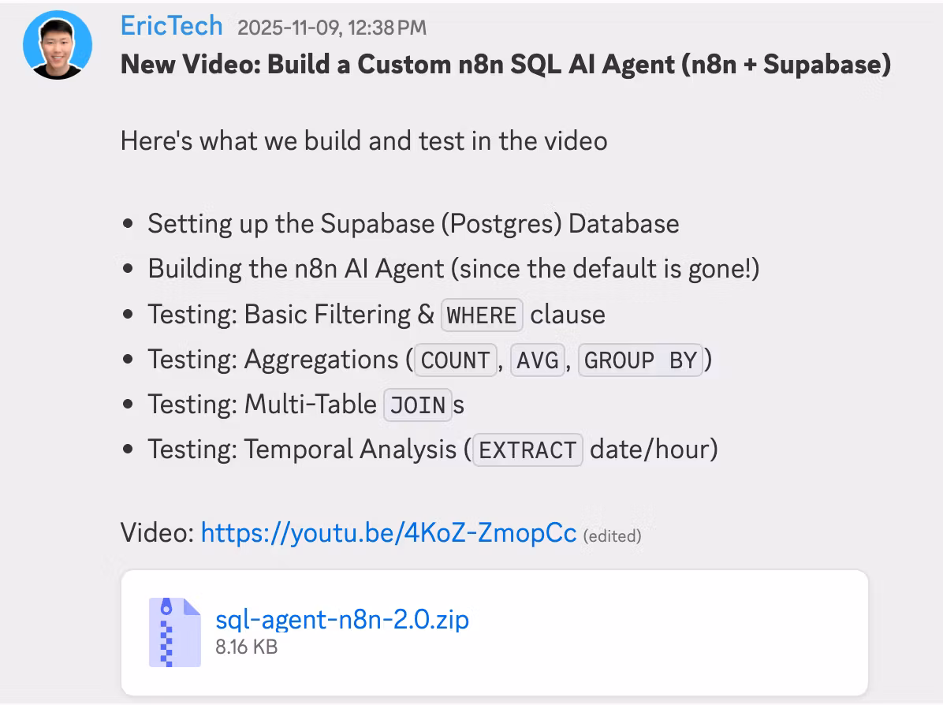Open the EricTech username profile
The image size is (943, 705).
171,26
